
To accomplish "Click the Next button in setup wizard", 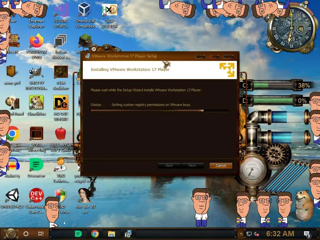I will [x=192, y=165].
